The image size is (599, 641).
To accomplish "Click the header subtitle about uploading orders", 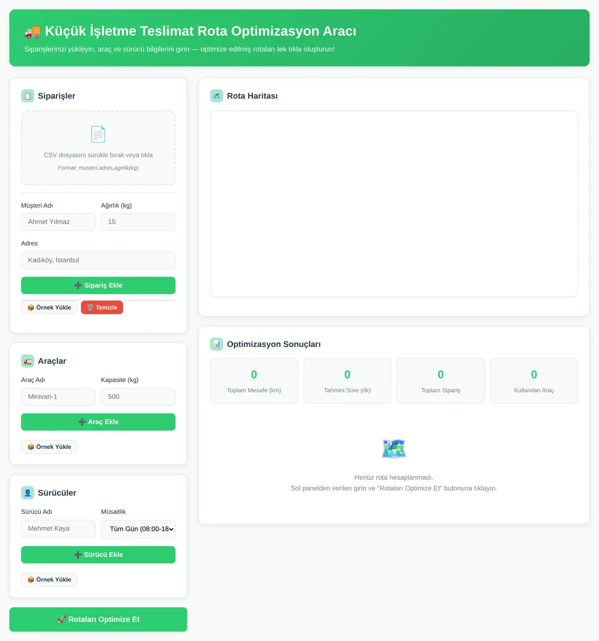I will (x=180, y=49).
